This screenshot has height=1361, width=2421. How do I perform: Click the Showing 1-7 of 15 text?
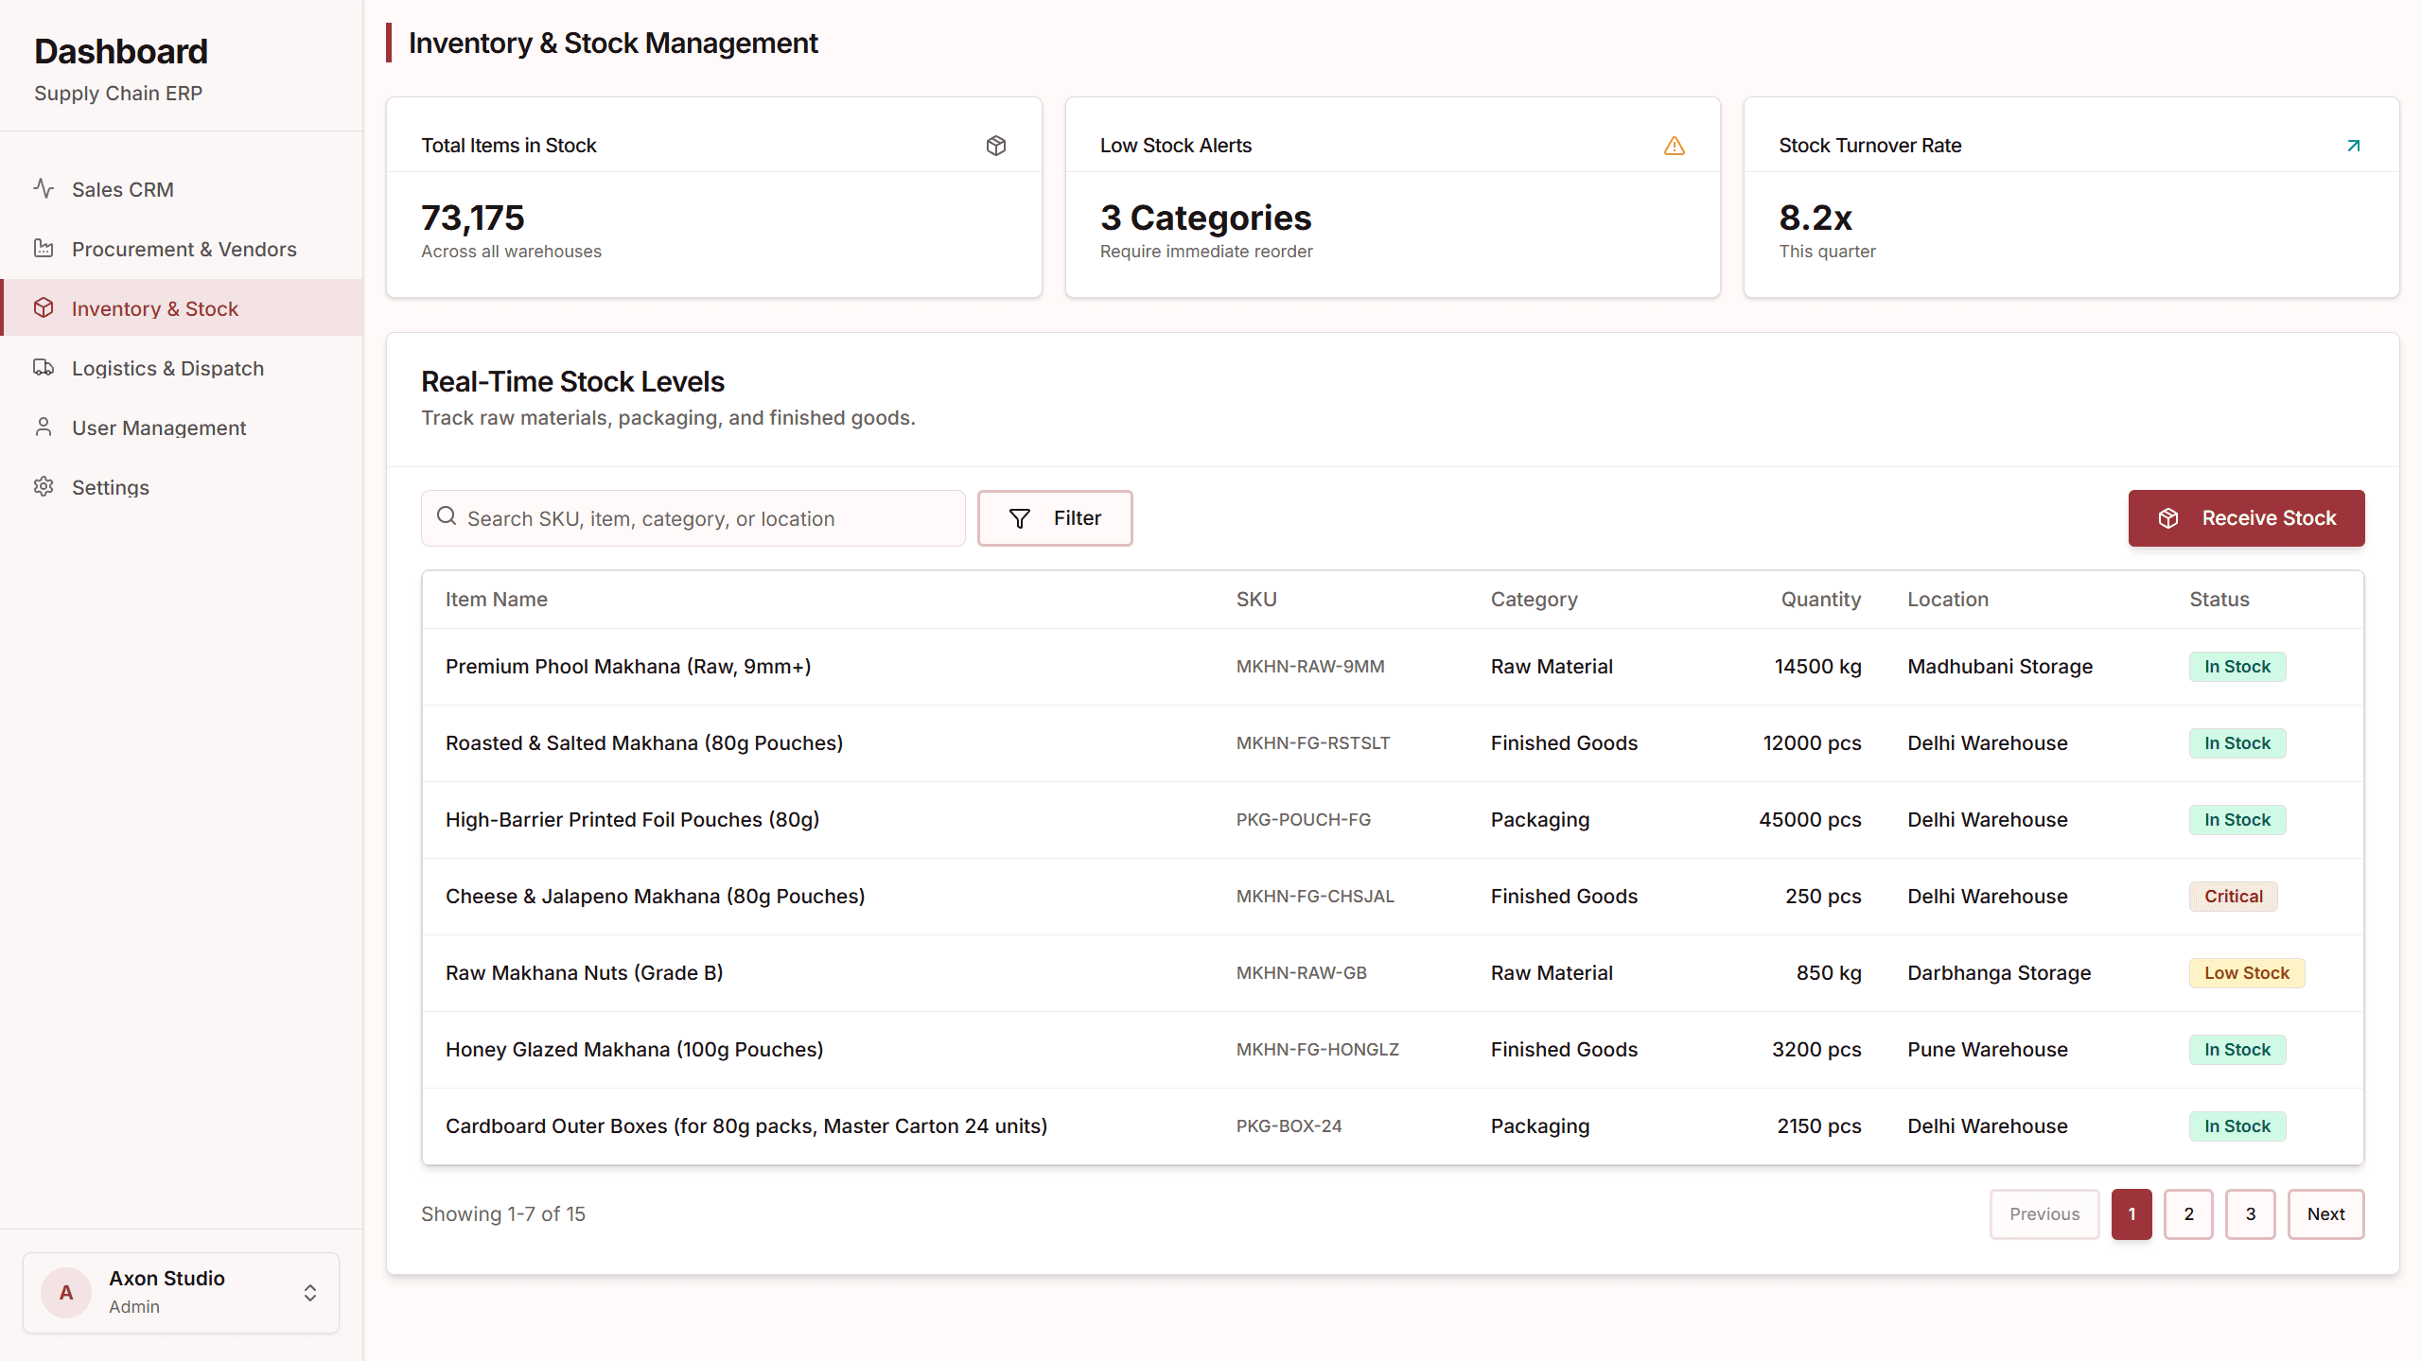pyautogui.click(x=503, y=1214)
